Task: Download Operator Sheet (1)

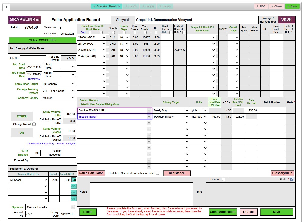Action: 106,6
